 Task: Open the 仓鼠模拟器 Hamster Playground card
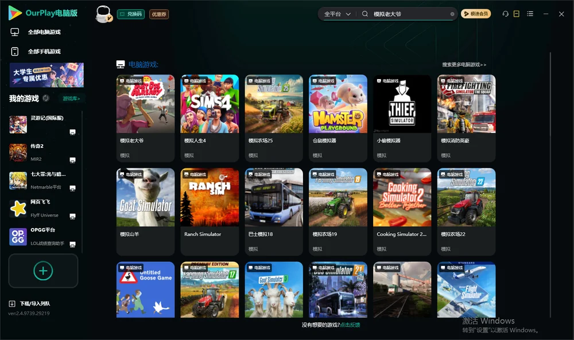[338, 118]
